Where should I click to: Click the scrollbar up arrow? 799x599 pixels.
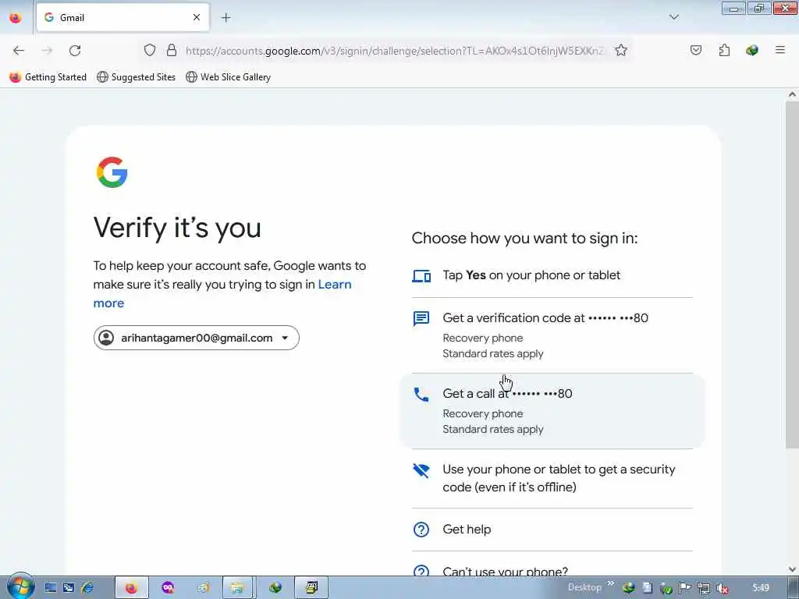pos(792,94)
